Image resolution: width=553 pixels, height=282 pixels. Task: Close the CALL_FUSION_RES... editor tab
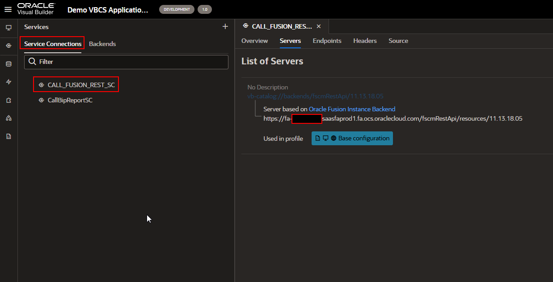point(319,26)
